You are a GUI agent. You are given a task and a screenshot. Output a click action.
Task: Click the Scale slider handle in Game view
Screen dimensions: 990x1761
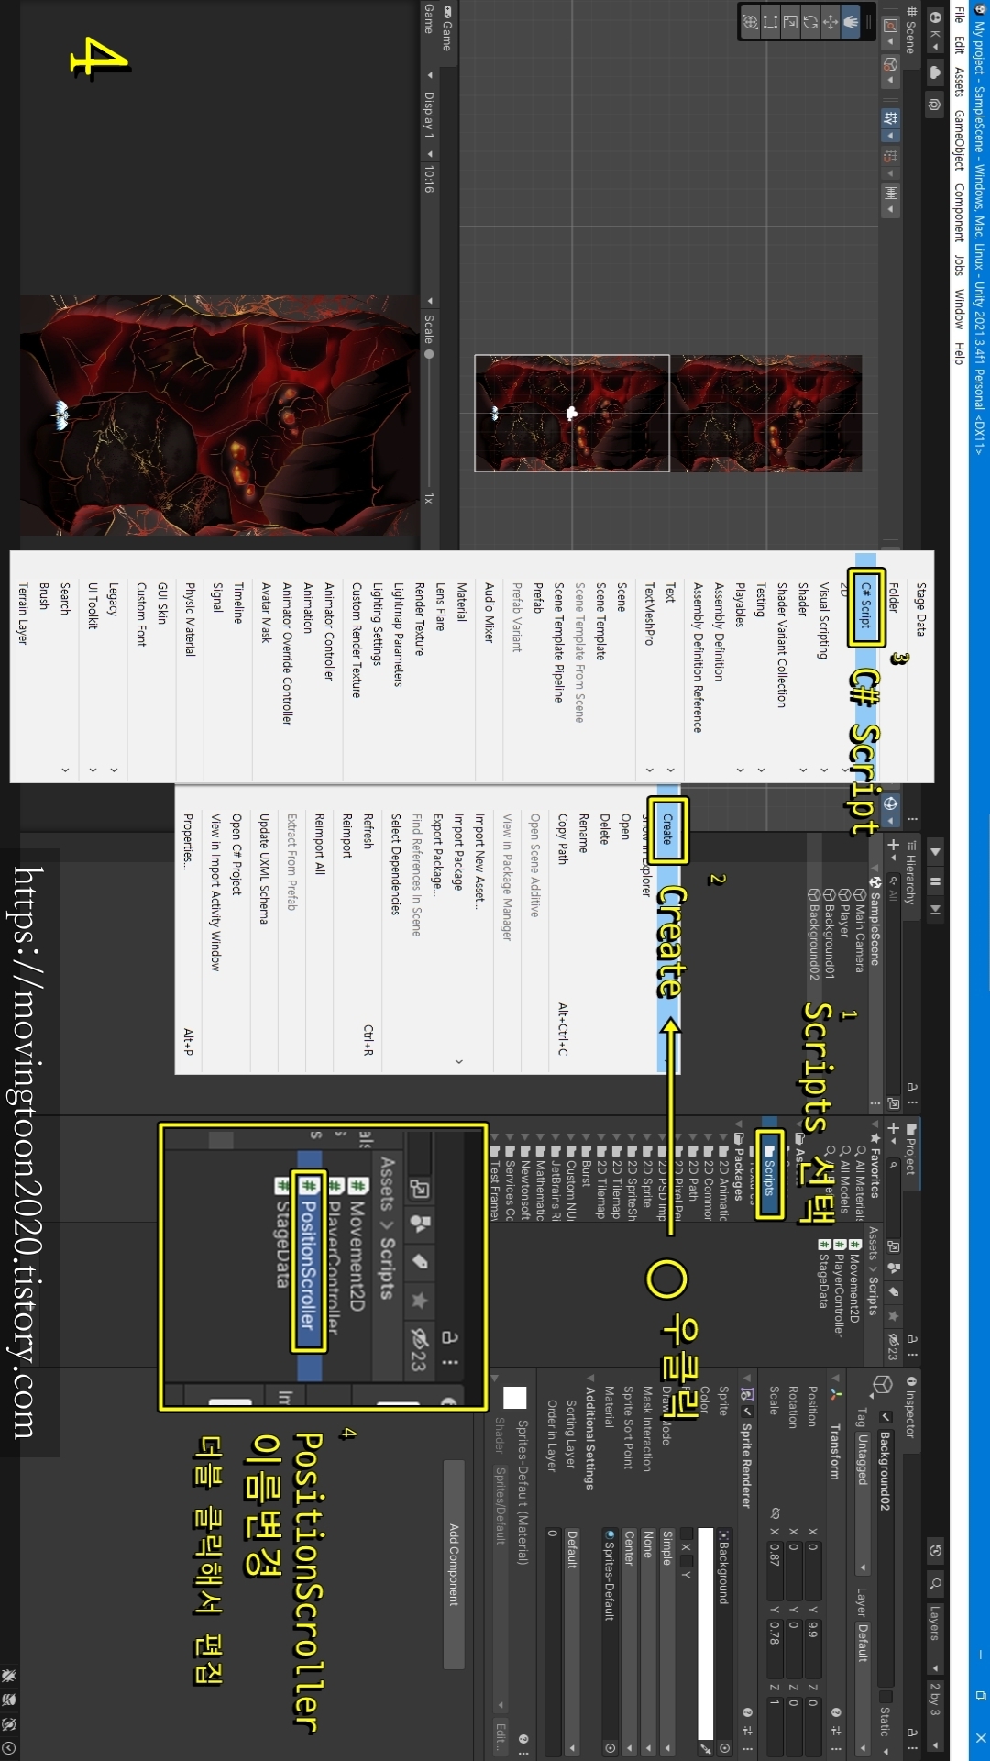tap(428, 353)
